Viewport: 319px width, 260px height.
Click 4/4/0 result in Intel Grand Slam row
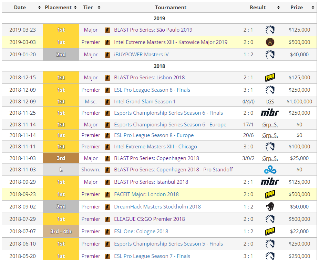[248, 102]
